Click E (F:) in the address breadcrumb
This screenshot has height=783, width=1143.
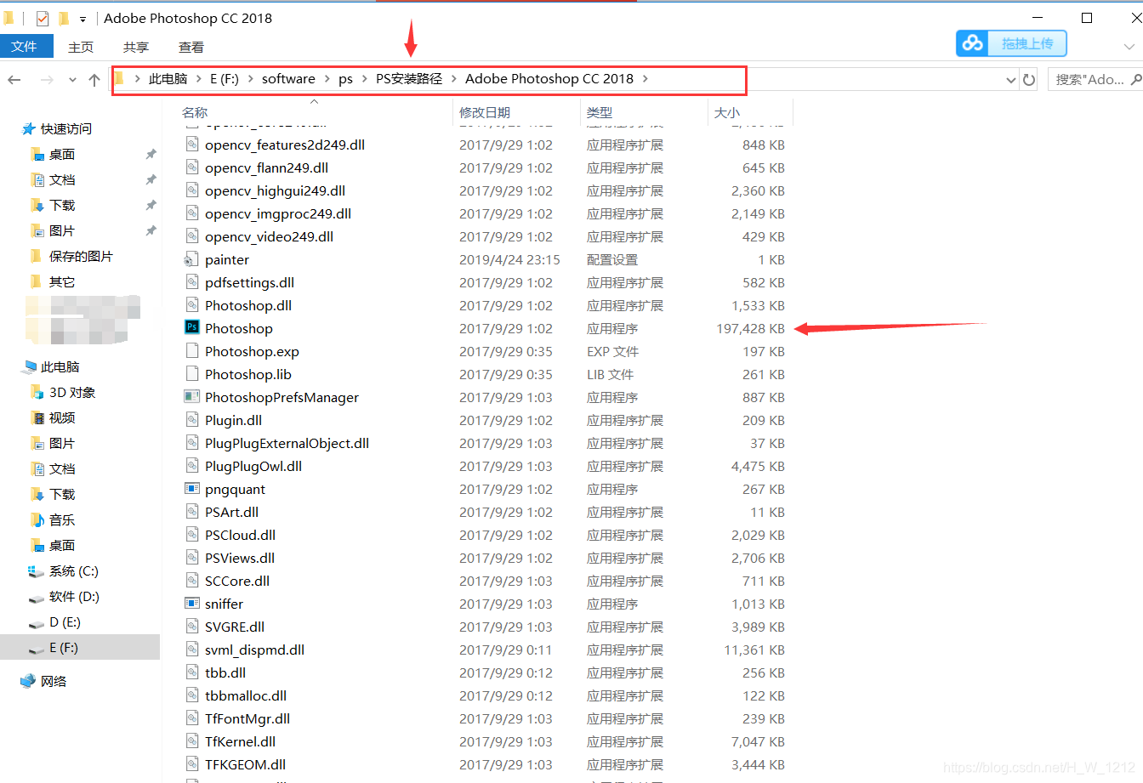click(225, 79)
